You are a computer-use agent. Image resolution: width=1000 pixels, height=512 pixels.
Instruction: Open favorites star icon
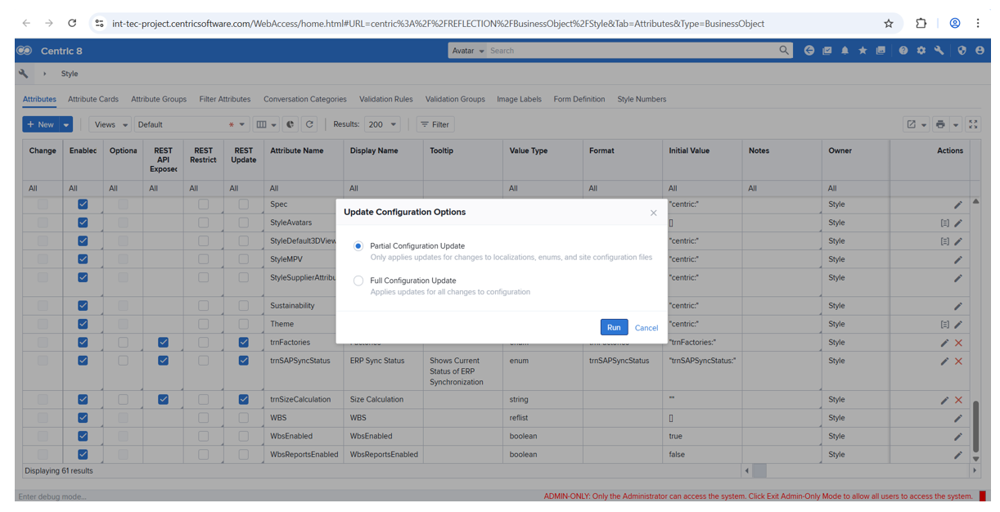click(x=863, y=51)
